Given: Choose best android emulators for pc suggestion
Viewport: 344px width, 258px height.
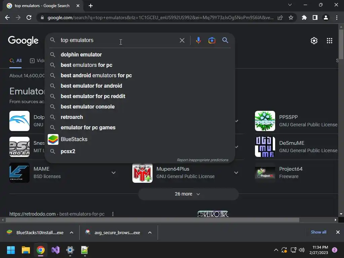Looking at the screenshot, I should tap(140, 75).
